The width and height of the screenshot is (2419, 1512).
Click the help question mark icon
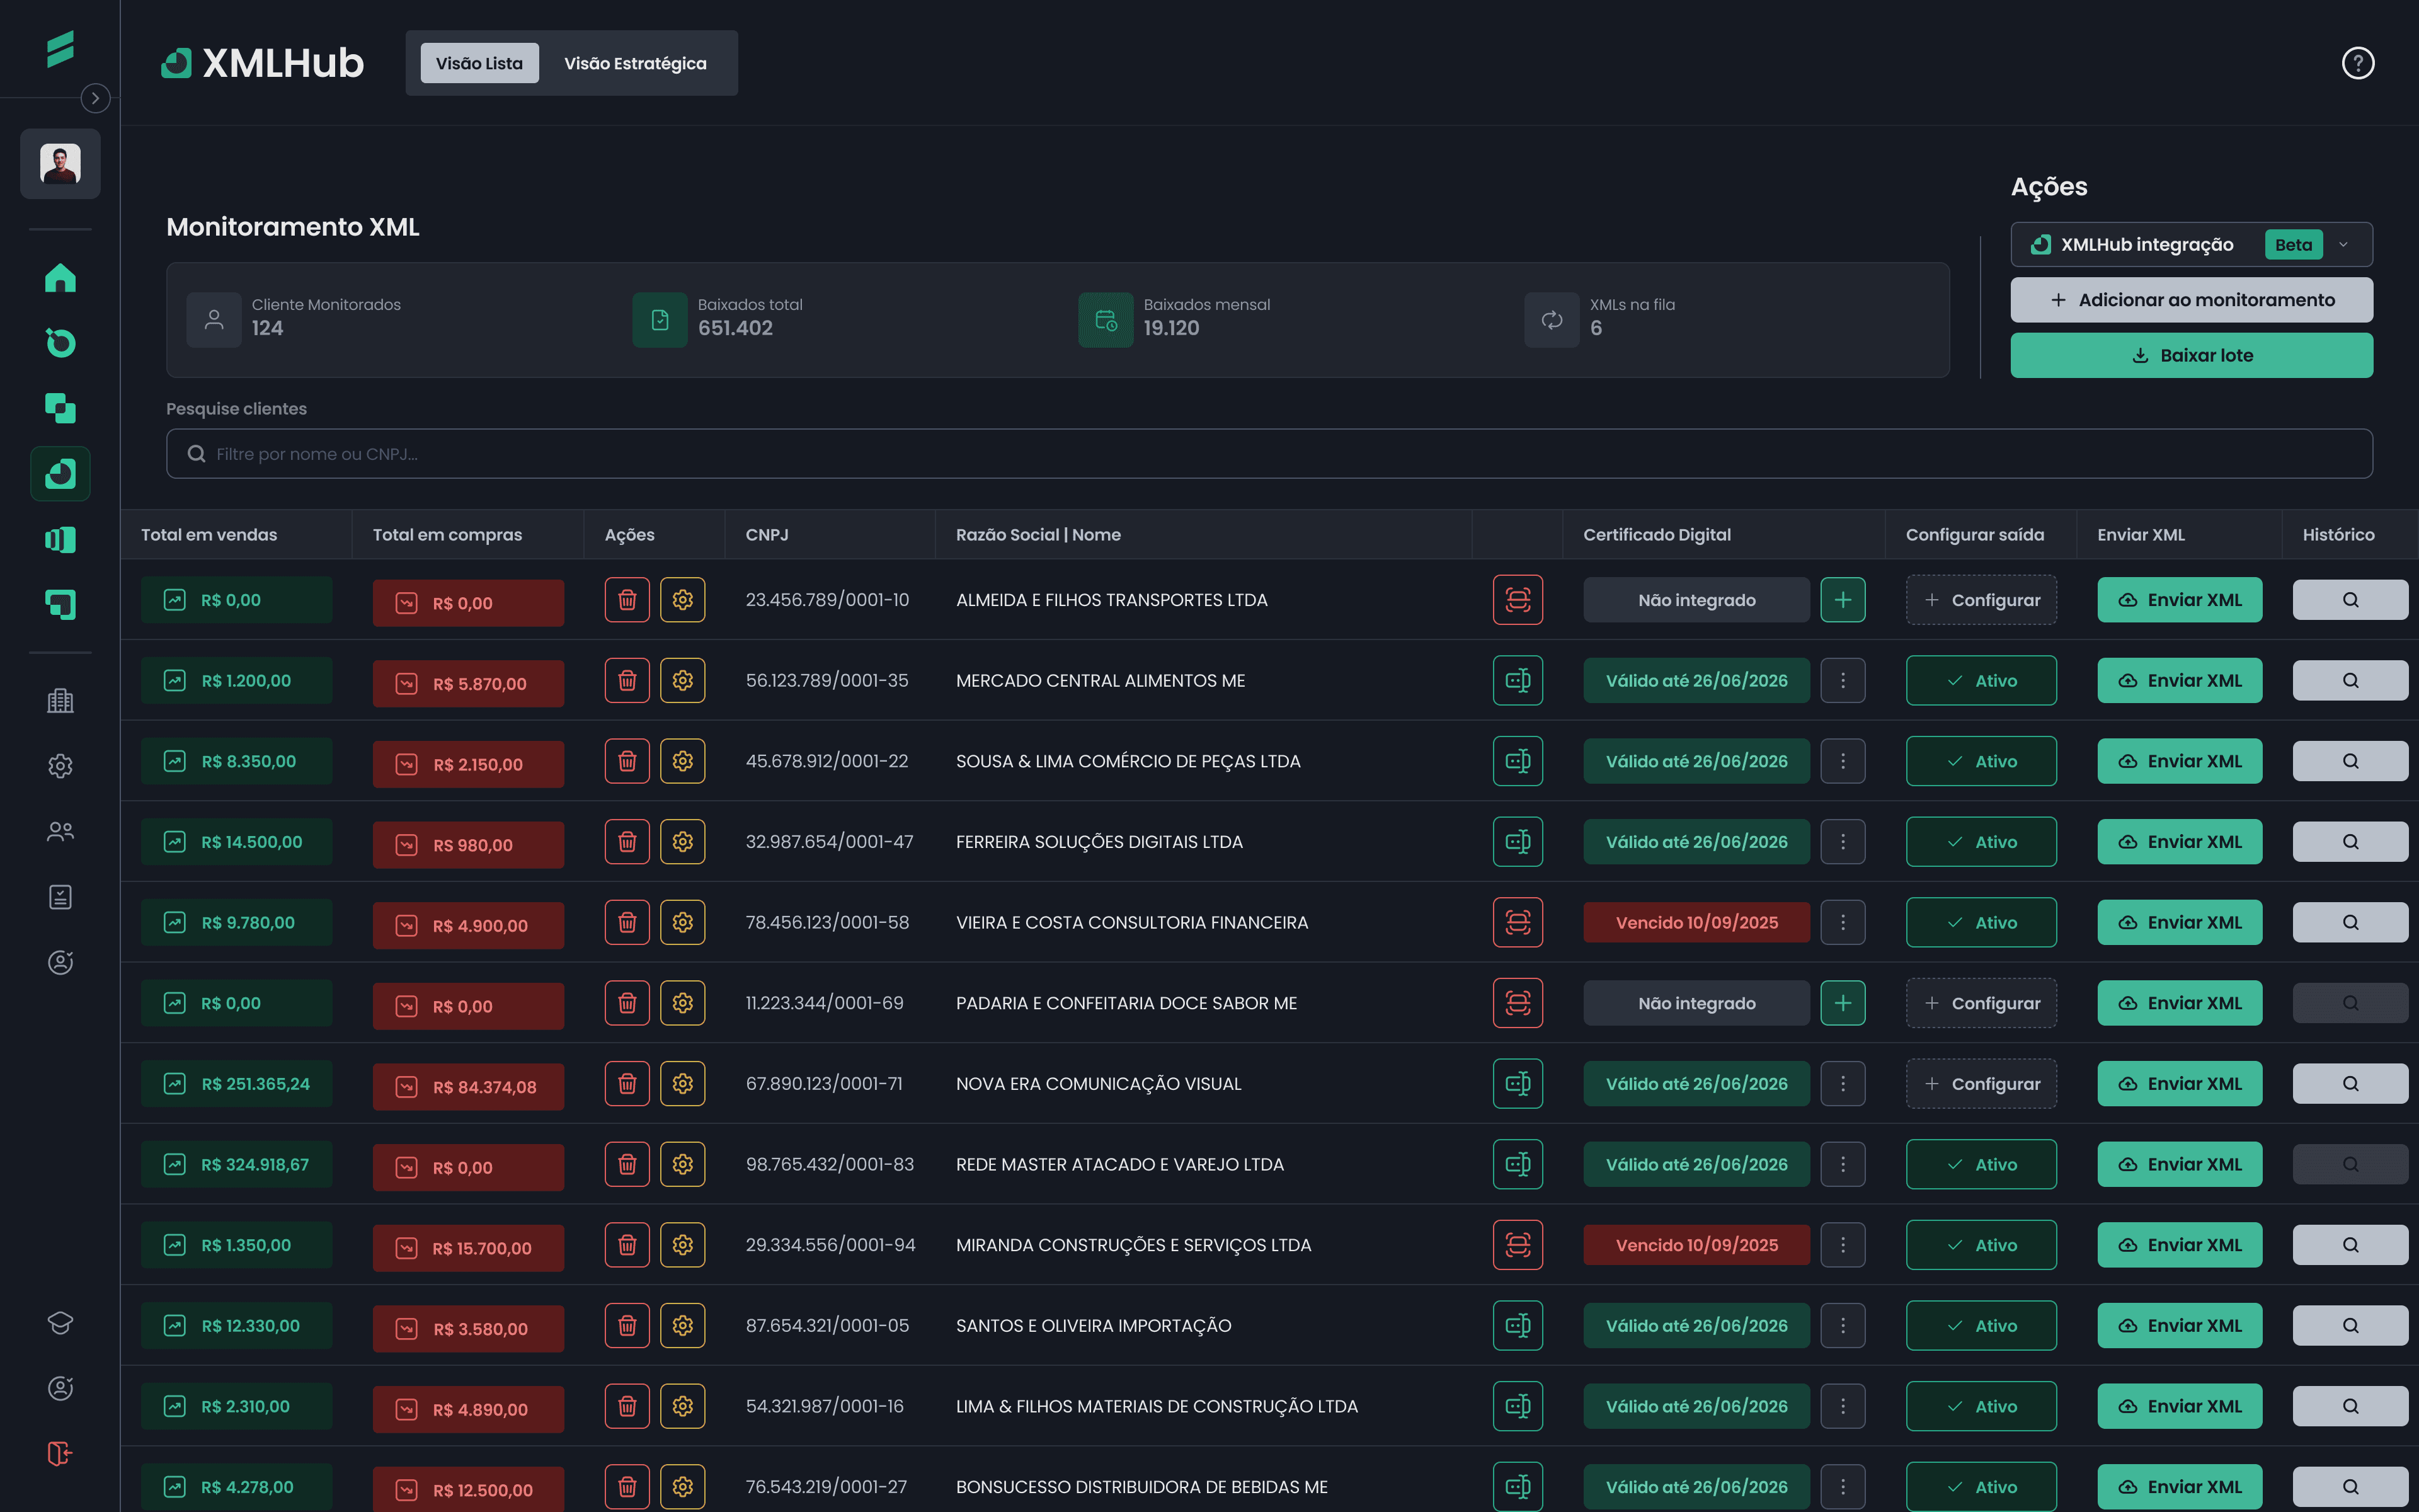coord(2357,63)
